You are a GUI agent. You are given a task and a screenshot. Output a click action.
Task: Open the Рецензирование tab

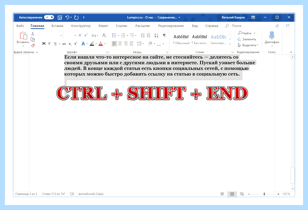(x=171, y=26)
